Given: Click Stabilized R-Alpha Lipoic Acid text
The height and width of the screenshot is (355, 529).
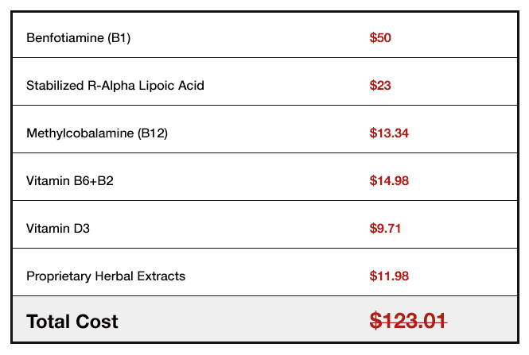Looking at the screenshot, I should coord(115,86).
